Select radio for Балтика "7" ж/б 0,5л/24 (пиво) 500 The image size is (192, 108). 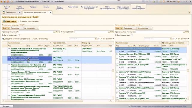pos(117,98)
